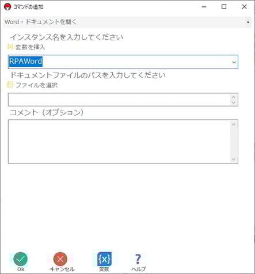Open the RPAWord instance name dropdown arrow
The height and width of the screenshot is (274, 255).
pos(234,62)
